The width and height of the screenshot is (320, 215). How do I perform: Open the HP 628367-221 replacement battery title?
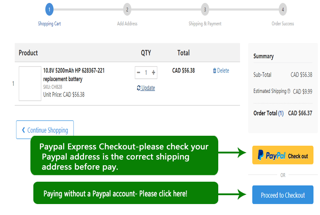point(74,75)
